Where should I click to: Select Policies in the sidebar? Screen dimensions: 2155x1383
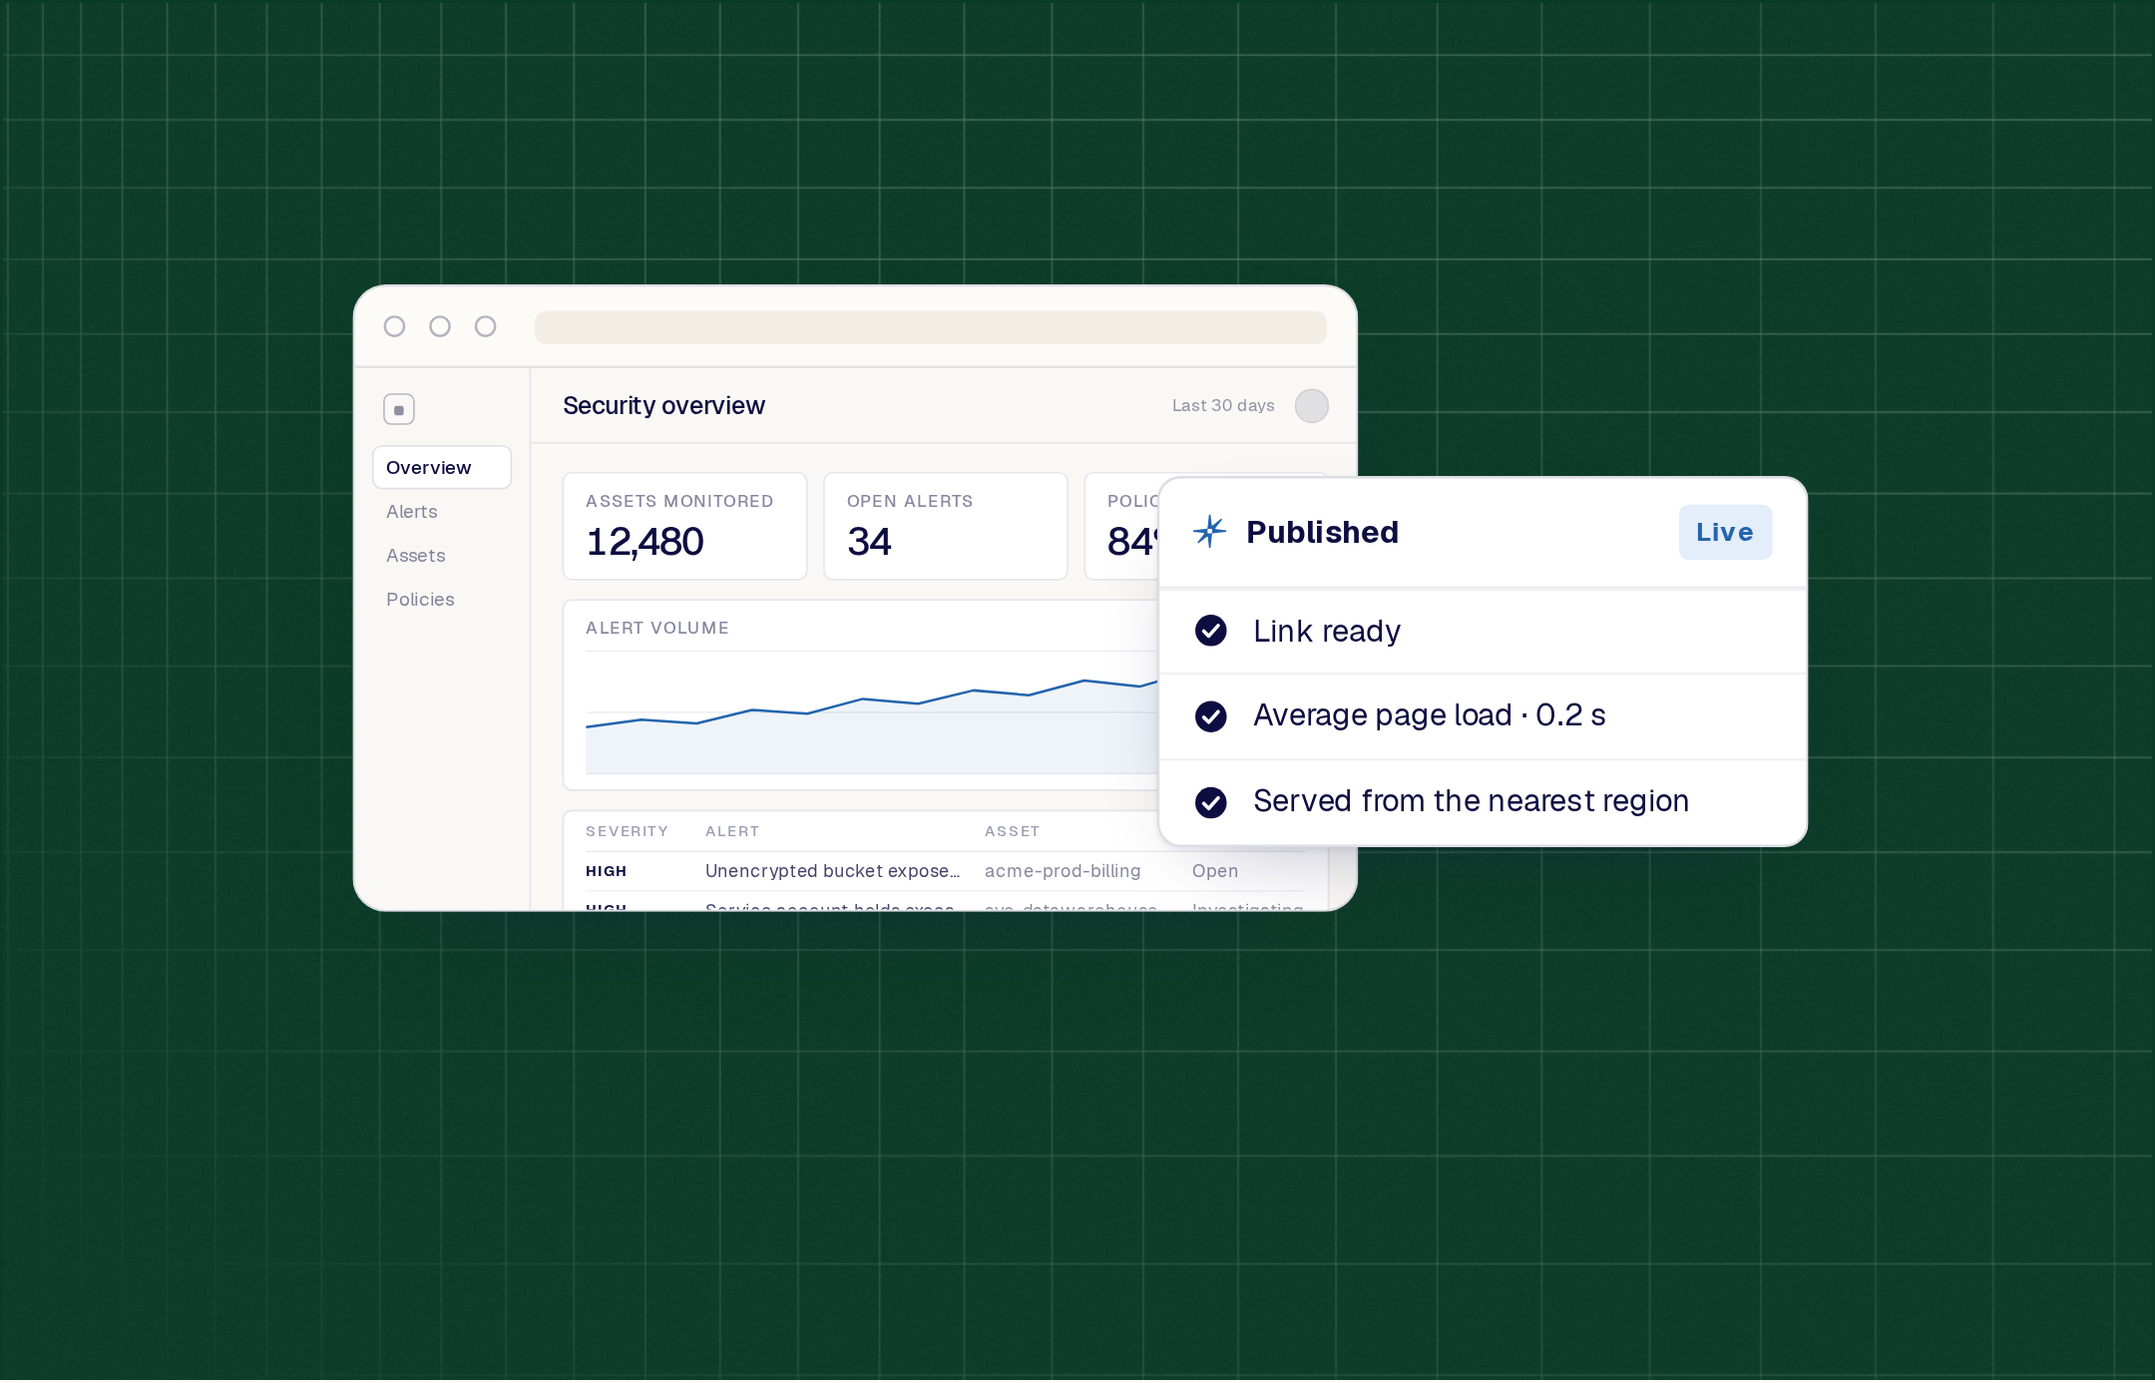(x=420, y=599)
